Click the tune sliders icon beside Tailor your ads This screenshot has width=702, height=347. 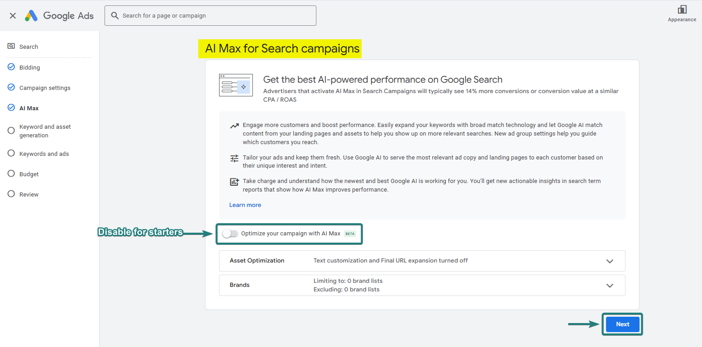point(234,158)
